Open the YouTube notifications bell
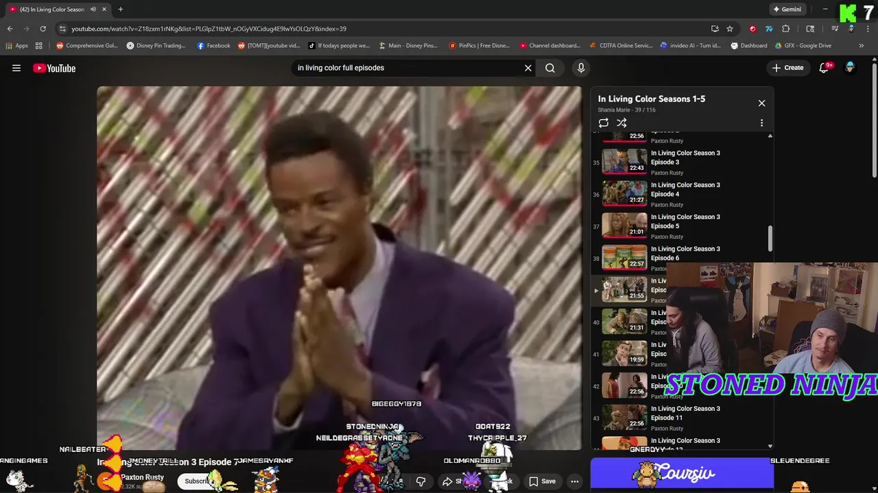The width and height of the screenshot is (878, 493). point(825,68)
